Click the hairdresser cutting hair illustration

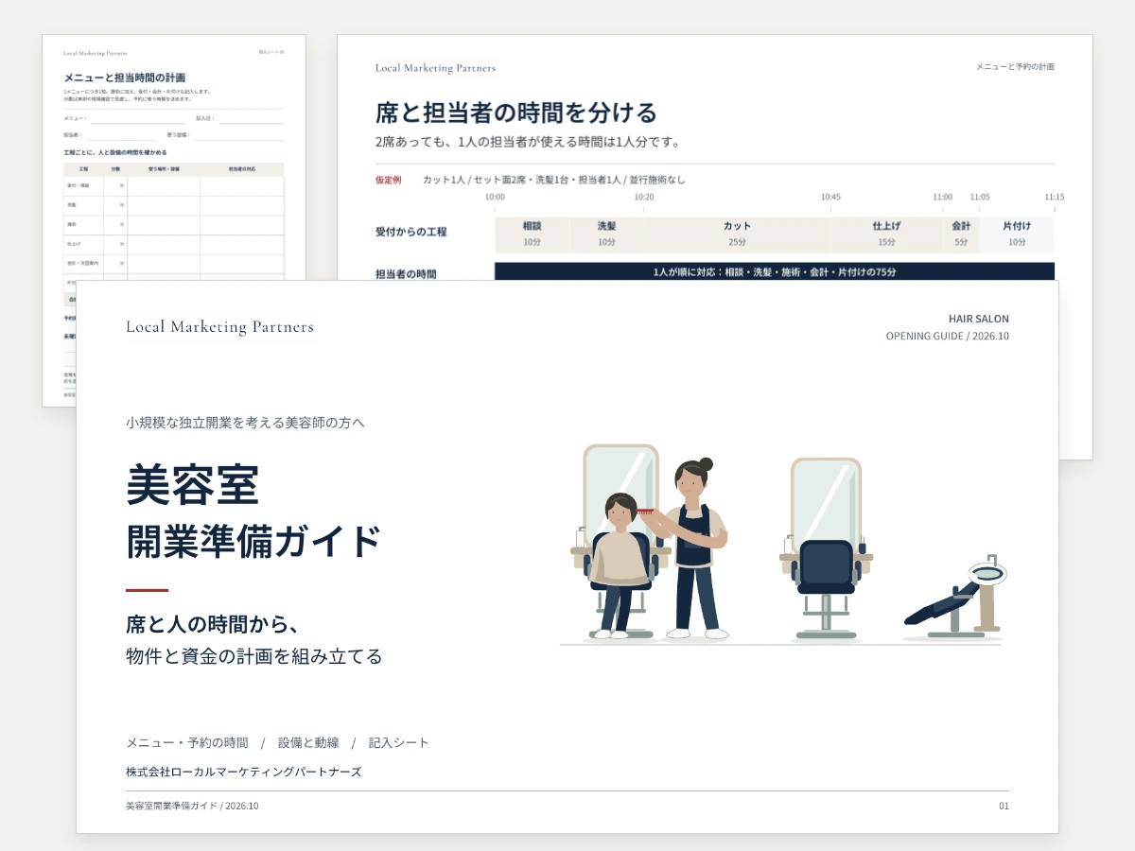coord(695,548)
